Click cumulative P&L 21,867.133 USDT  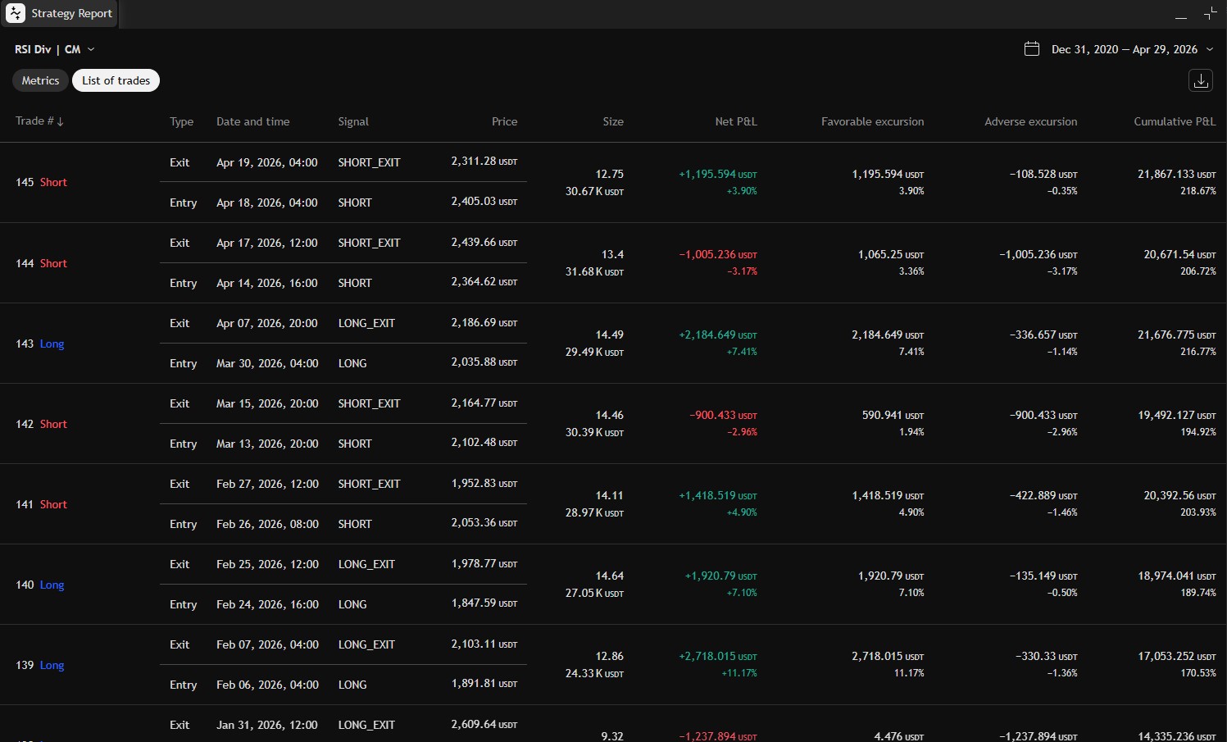tap(1176, 174)
